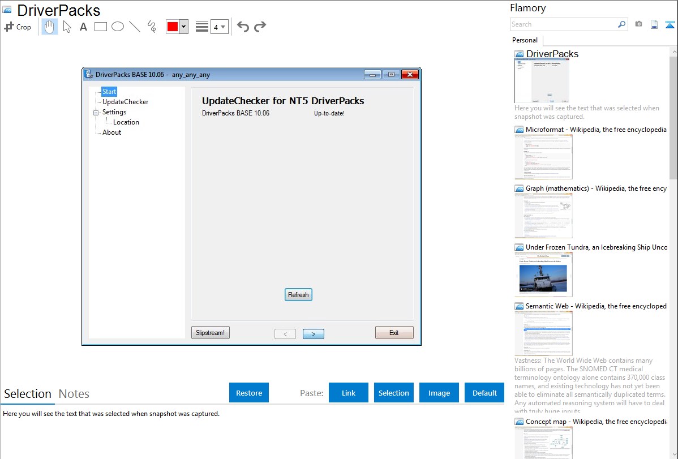
Task: Open the Icebreaking Ship snapshot thumbnail
Action: click(543, 274)
